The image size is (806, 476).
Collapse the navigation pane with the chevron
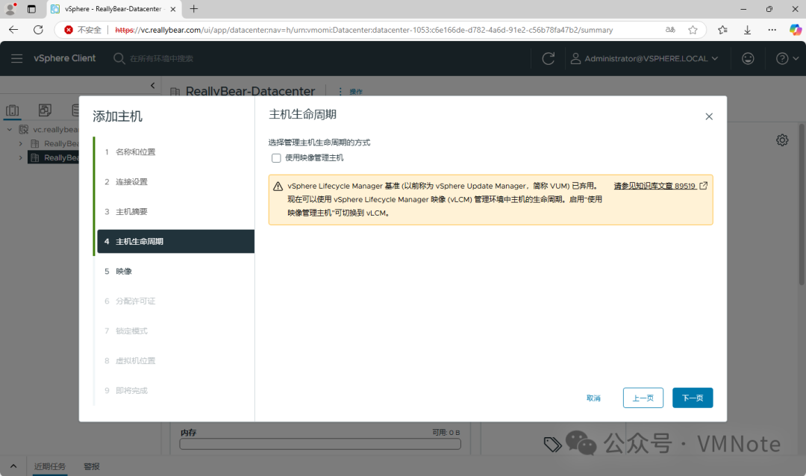click(x=153, y=85)
